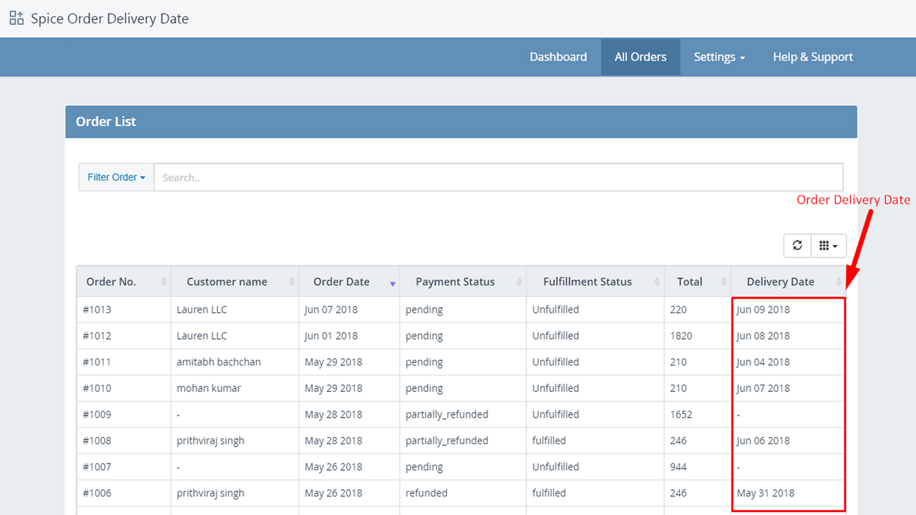Sort by Total column arrows
This screenshot has width=916, height=515.
click(x=723, y=282)
